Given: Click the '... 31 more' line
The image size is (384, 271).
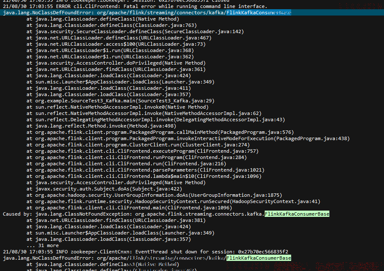Looking at the screenshot, I should (x=42, y=245).
